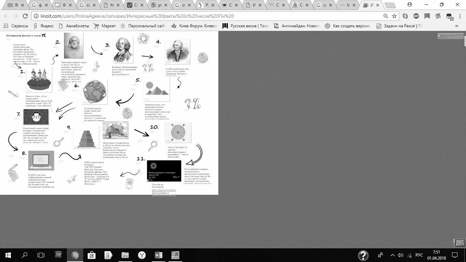The image size is (466, 262).
Task: Click the pi cake image on note 1
Action: coord(39,80)
